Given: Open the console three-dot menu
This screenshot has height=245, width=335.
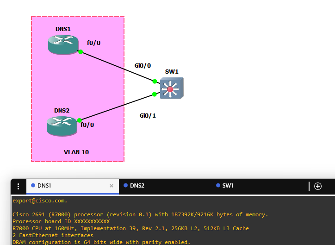Looking at the screenshot, I should pyautogui.click(x=19, y=187).
